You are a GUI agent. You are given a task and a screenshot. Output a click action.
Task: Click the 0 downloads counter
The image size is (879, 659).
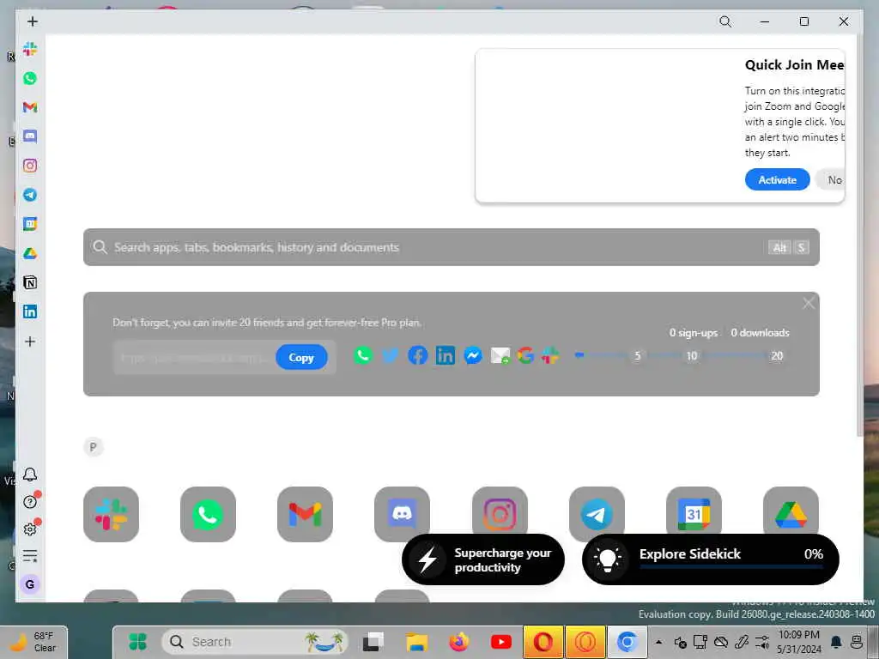coord(760,333)
